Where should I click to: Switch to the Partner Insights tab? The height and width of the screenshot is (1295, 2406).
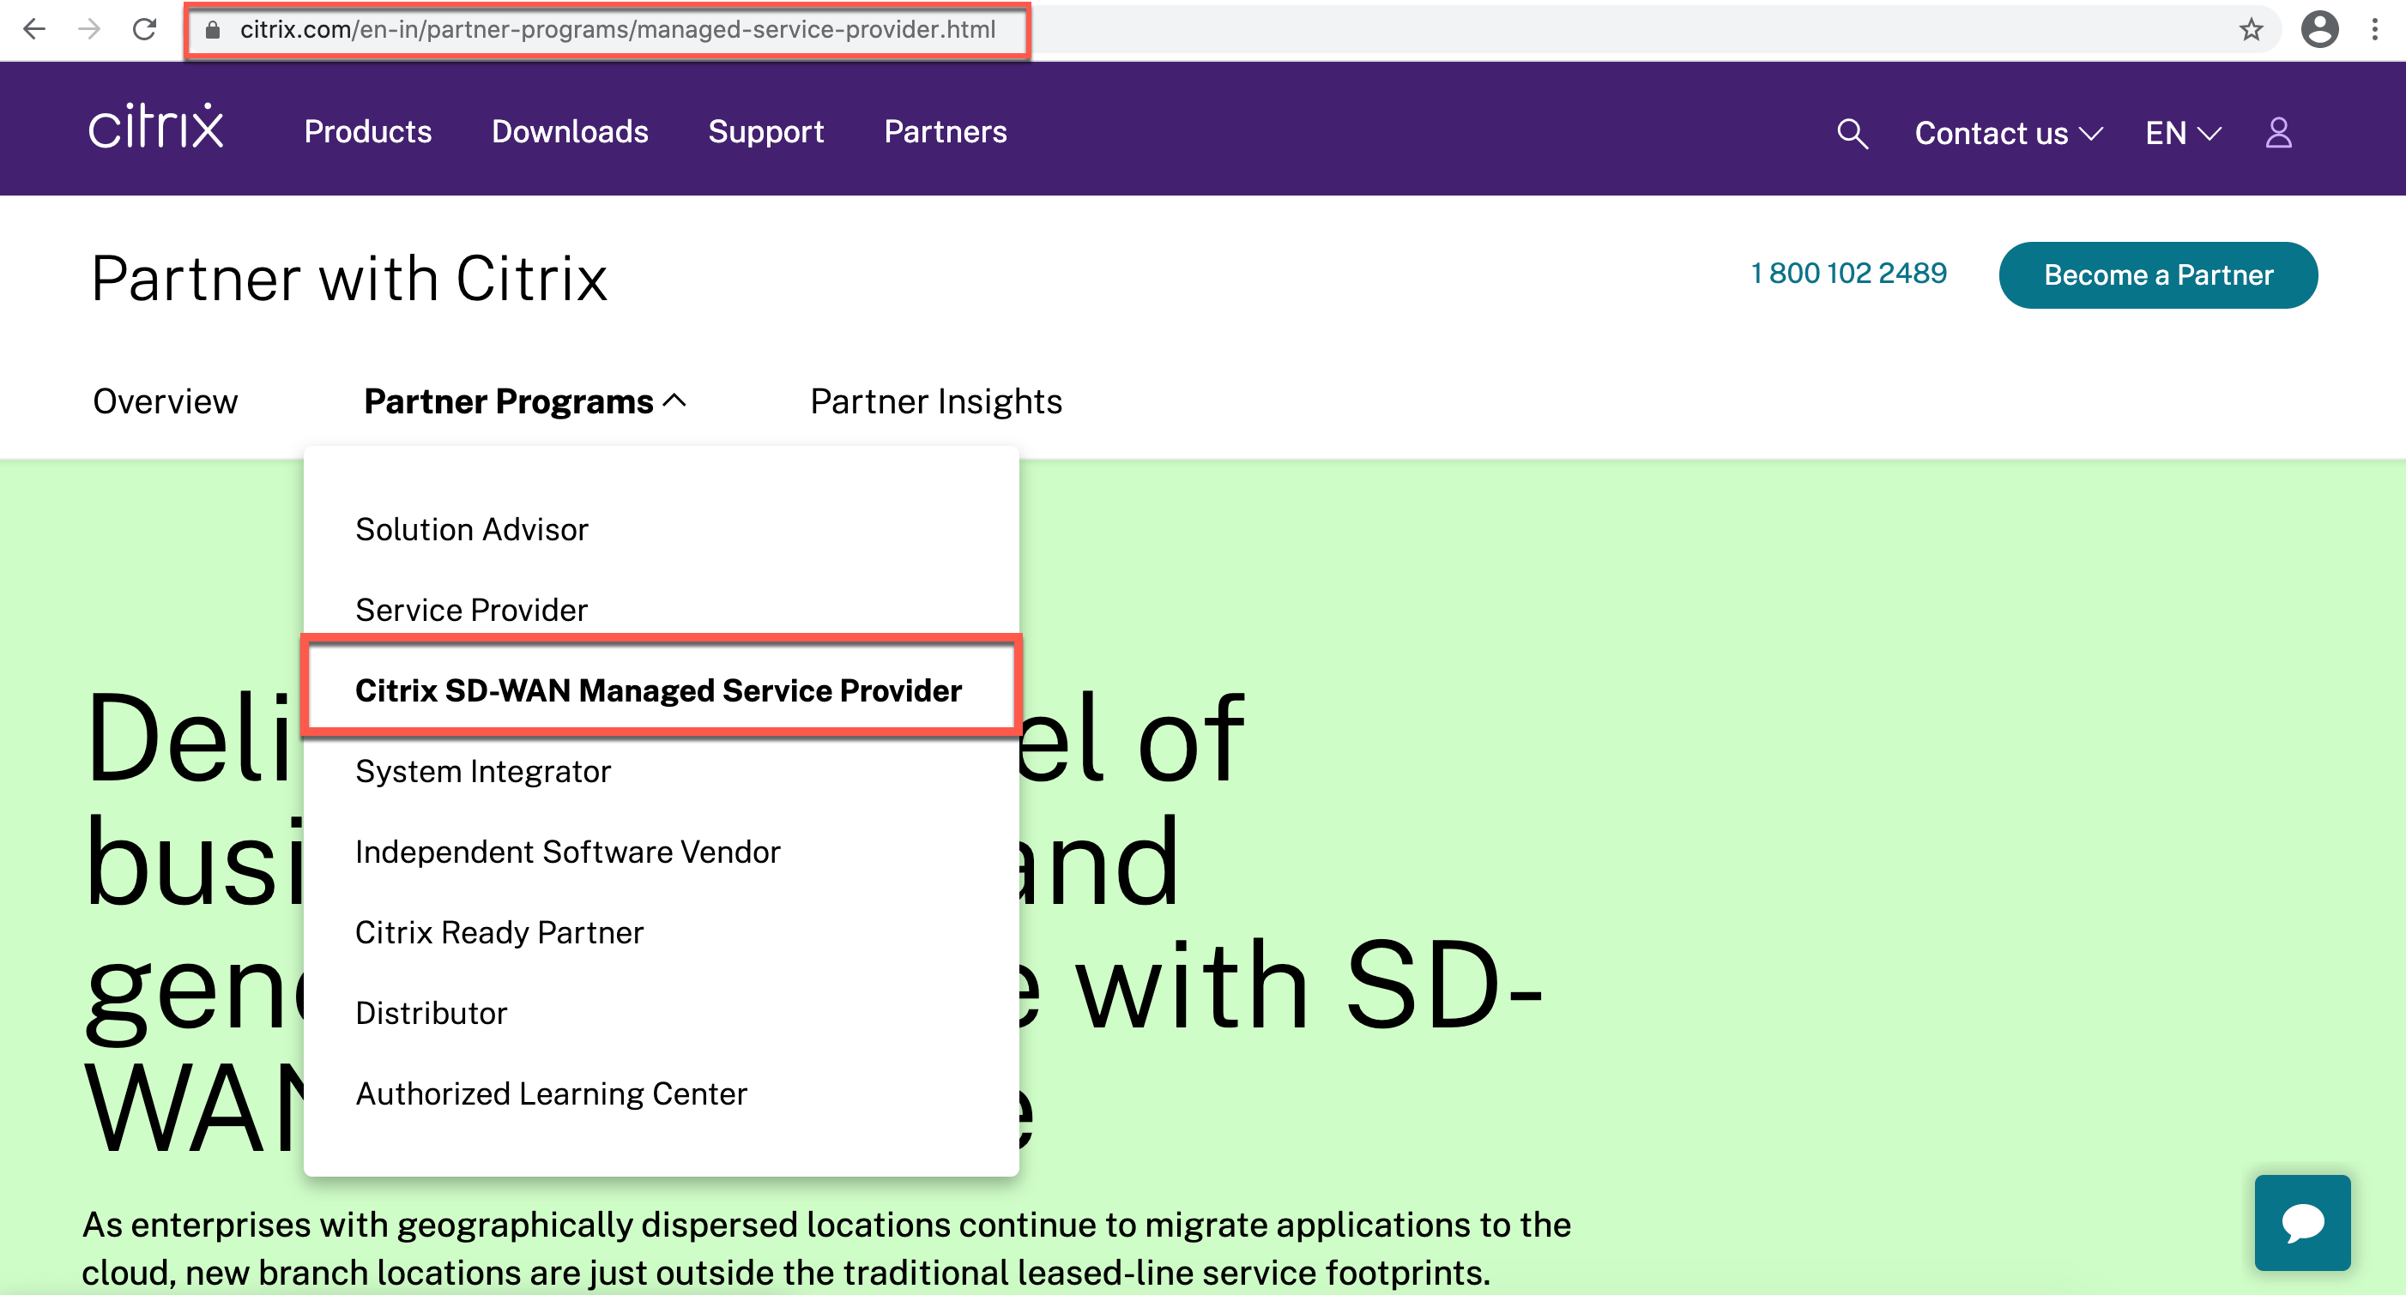(936, 401)
